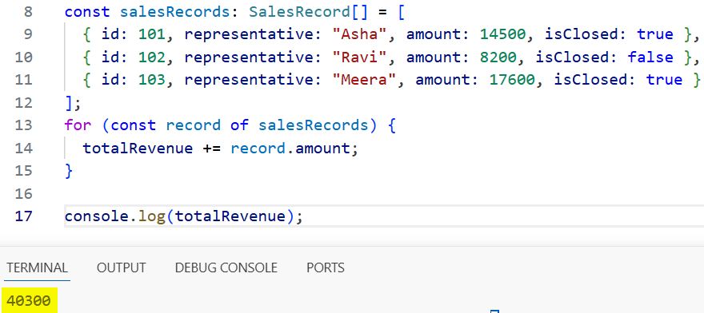704x313 pixels.
Task: Click the 40300 terminal output value
Action: [29, 301]
